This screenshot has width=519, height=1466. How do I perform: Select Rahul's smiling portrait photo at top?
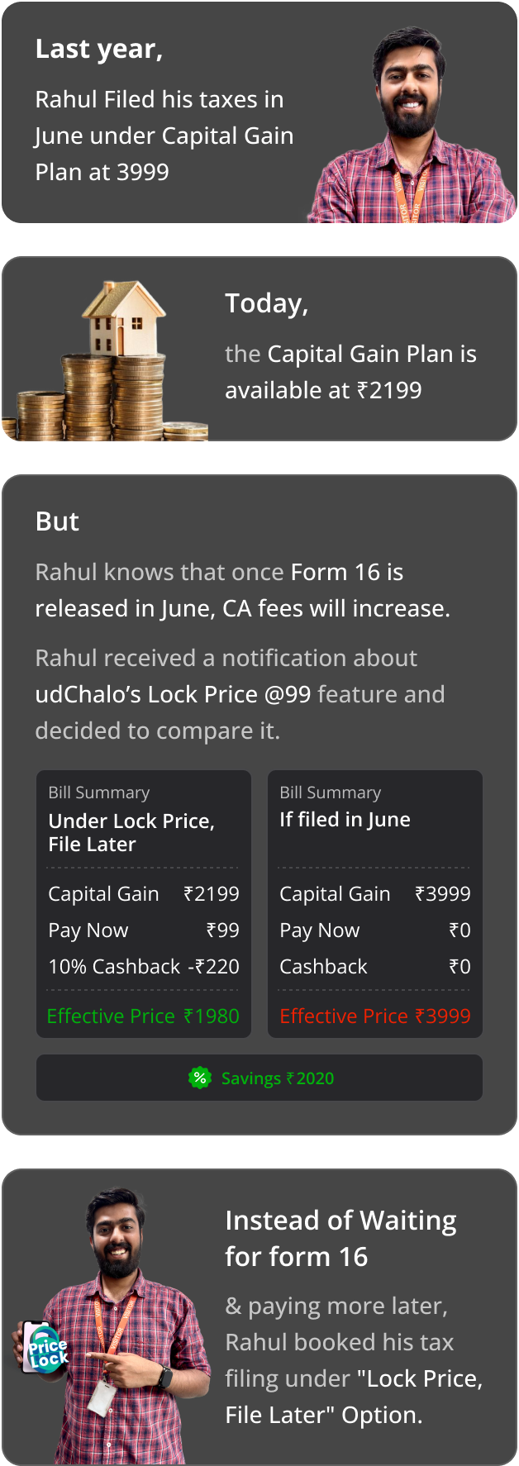pyautogui.click(x=412, y=125)
